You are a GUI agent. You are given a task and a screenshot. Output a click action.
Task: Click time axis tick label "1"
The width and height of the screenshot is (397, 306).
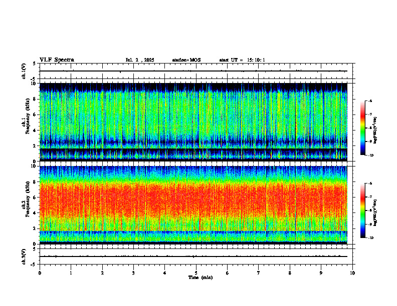(71, 273)
